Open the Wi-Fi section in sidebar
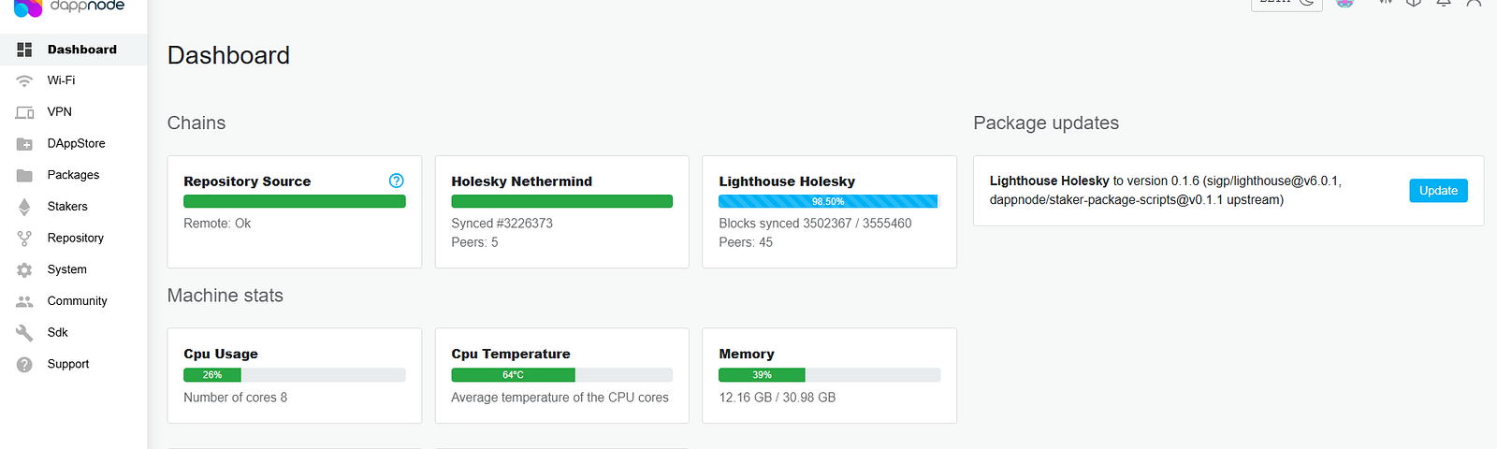 73,80
